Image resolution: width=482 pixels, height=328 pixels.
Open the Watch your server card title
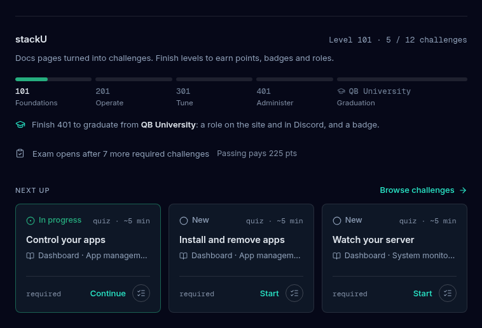point(373,240)
